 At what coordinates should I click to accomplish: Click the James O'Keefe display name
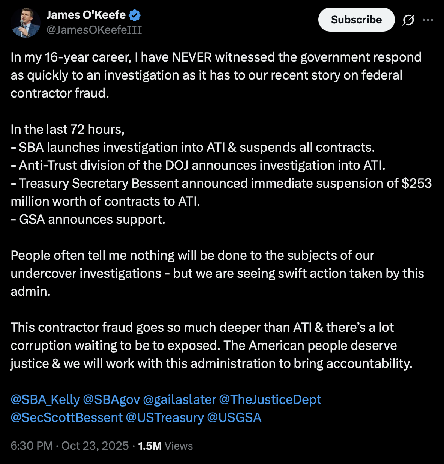[x=86, y=15]
